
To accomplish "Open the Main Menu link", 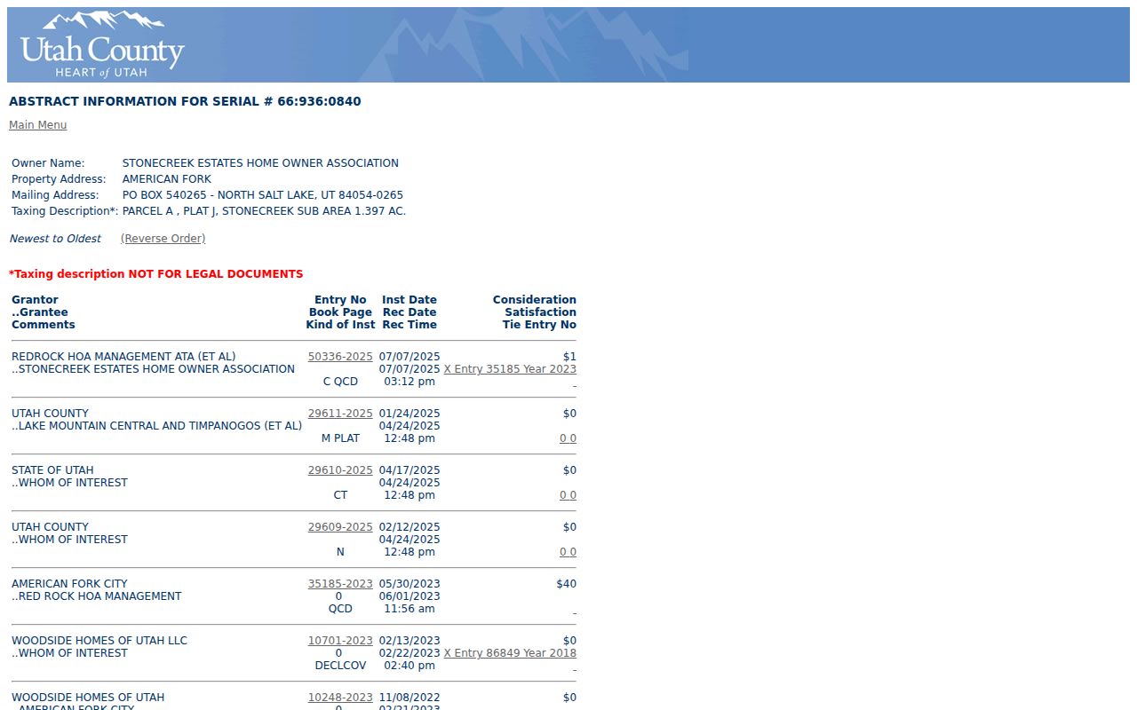I will coord(37,125).
